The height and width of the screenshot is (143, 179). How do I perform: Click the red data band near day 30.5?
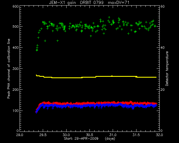tap(90, 103)
